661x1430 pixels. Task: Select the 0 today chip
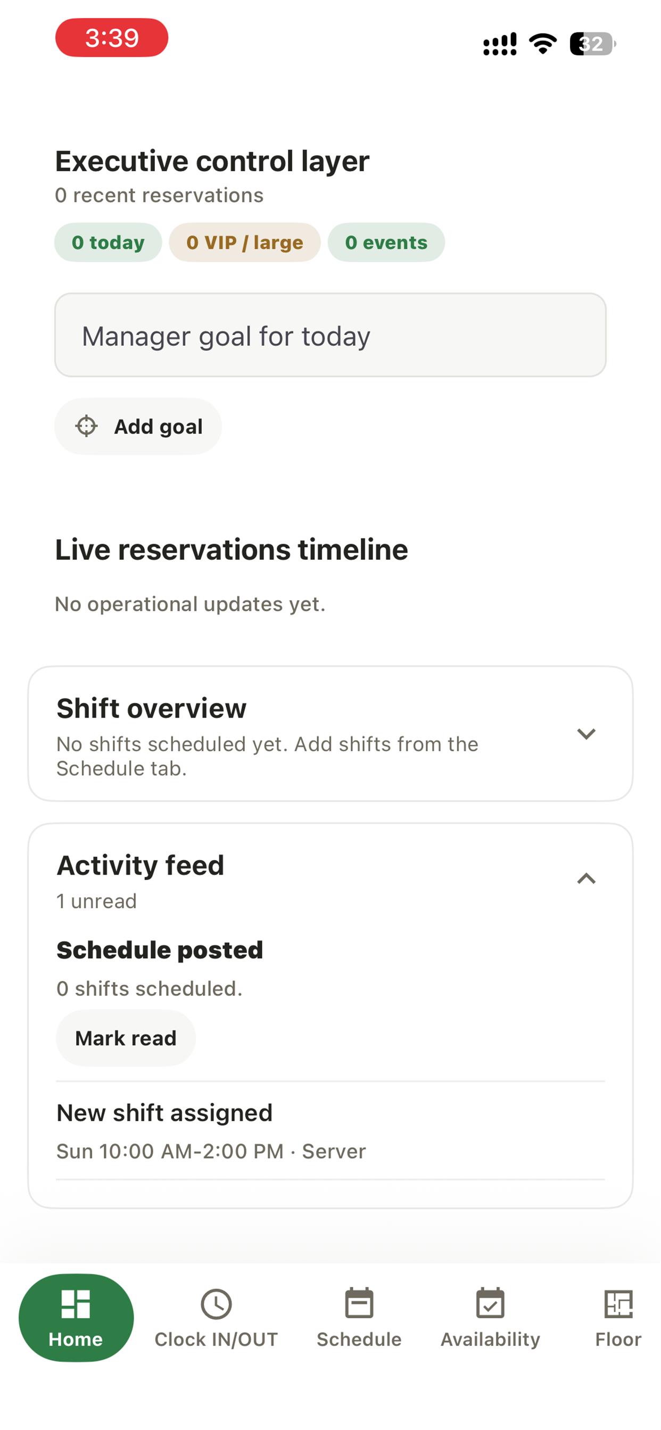click(108, 243)
